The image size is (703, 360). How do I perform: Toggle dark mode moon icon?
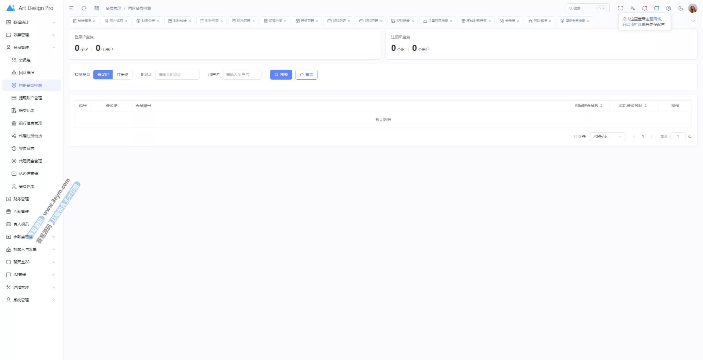[x=681, y=8]
